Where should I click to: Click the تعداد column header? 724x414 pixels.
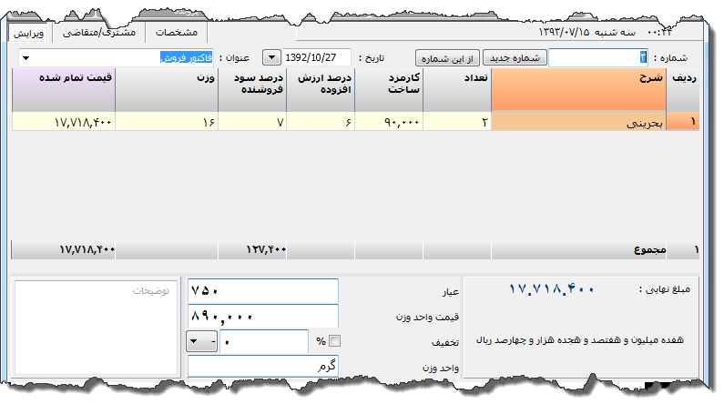457,89
